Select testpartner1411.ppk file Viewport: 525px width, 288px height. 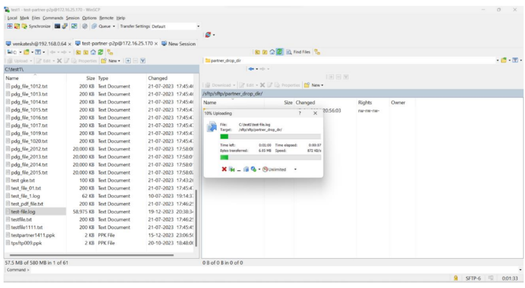pos(33,235)
